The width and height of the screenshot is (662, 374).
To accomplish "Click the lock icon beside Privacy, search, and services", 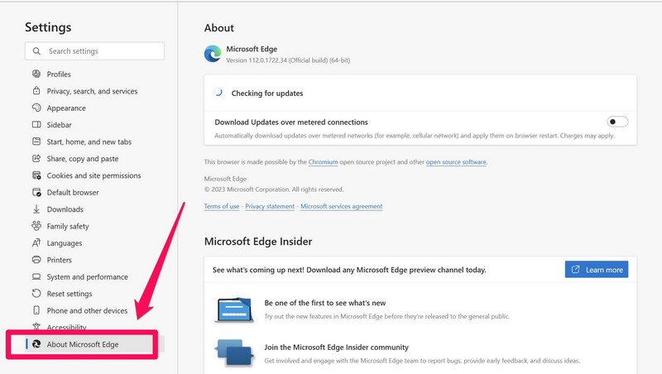I will pyautogui.click(x=36, y=91).
